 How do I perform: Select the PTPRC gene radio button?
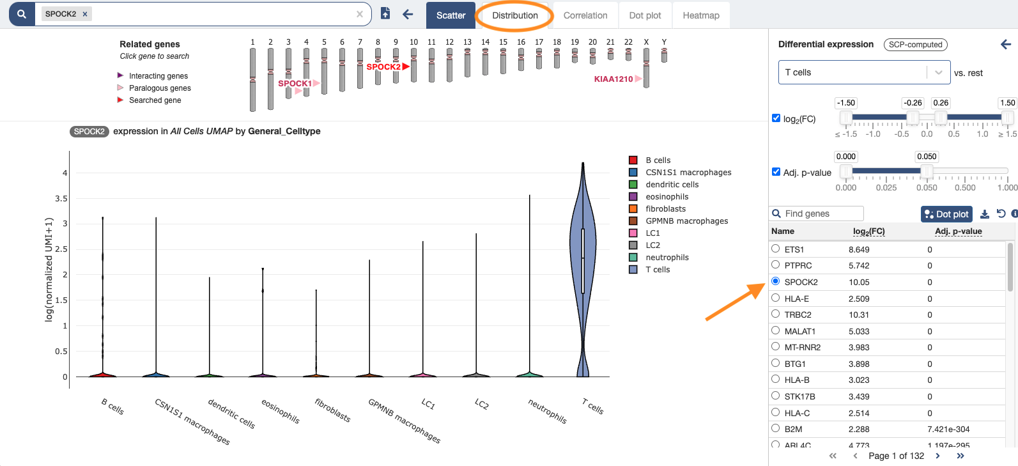(775, 264)
